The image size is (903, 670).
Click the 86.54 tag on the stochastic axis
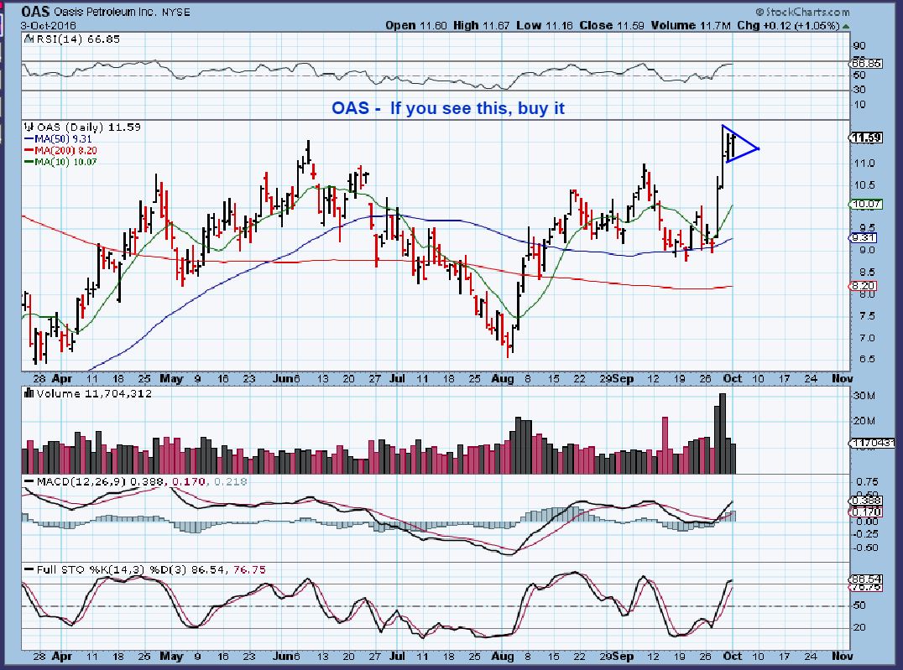[865, 579]
